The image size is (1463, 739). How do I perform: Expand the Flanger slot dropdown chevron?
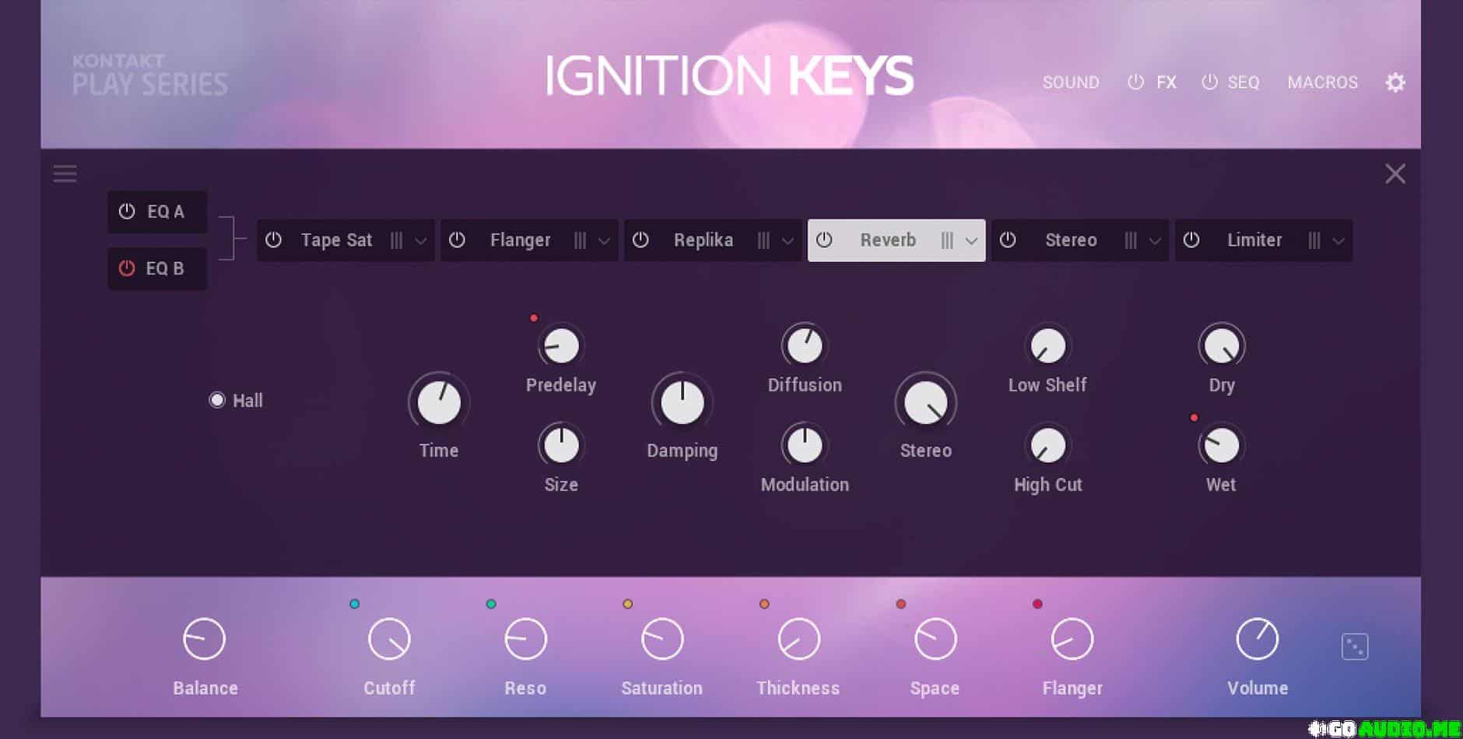coord(605,241)
